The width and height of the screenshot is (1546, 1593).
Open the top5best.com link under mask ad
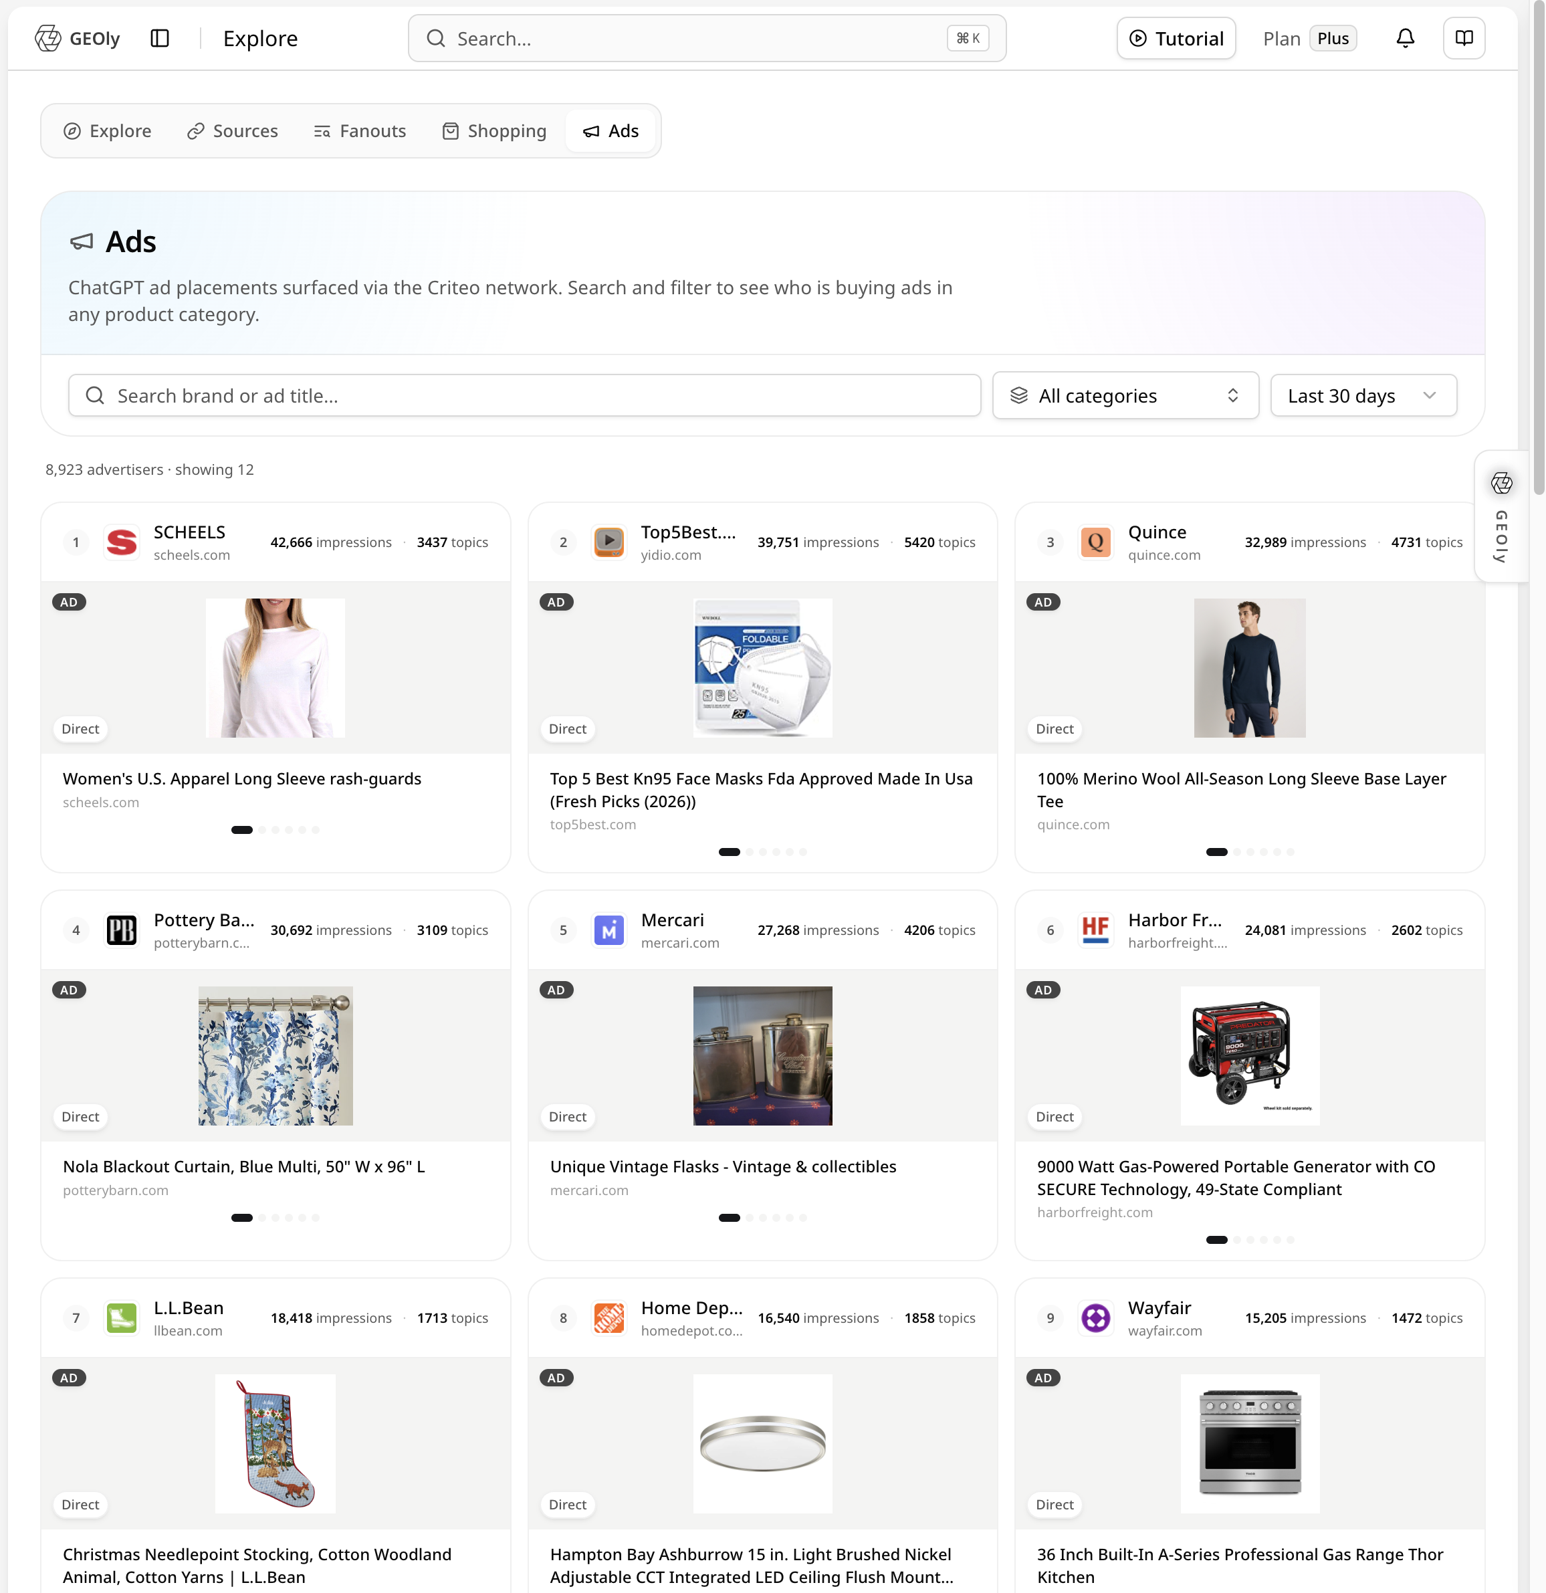[592, 824]
